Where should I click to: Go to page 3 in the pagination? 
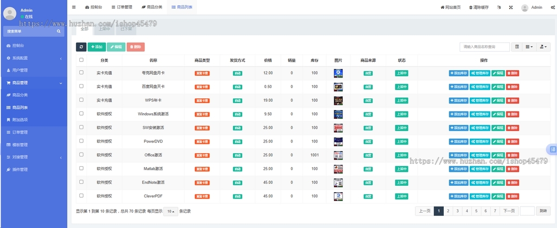[457, 211]
